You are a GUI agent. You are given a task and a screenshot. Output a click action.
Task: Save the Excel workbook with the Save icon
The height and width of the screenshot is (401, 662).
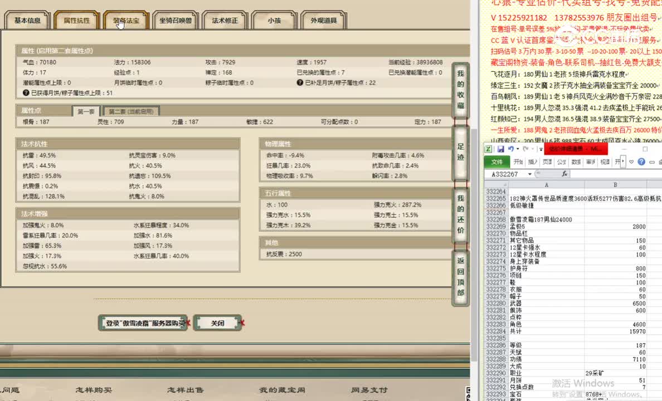pos(500,149)
